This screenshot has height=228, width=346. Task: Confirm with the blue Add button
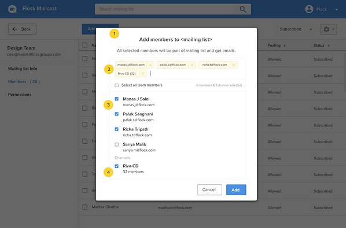(x=236, y=190)
